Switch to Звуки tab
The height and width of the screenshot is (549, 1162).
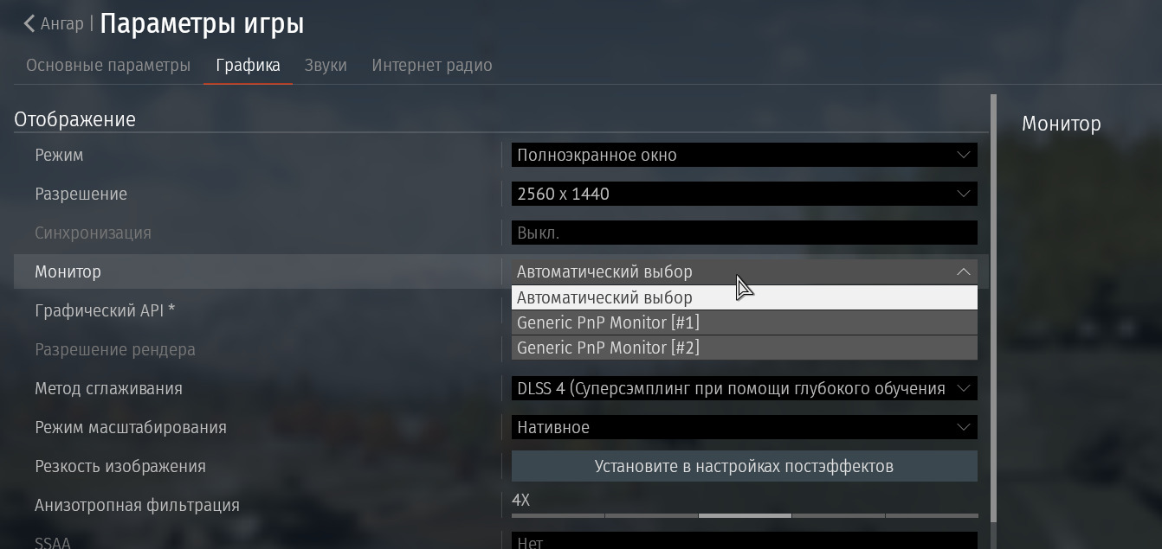326,66
